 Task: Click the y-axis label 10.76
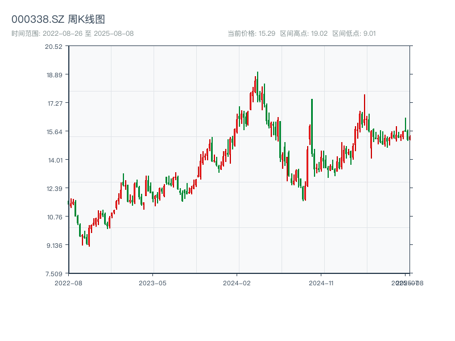55,217
